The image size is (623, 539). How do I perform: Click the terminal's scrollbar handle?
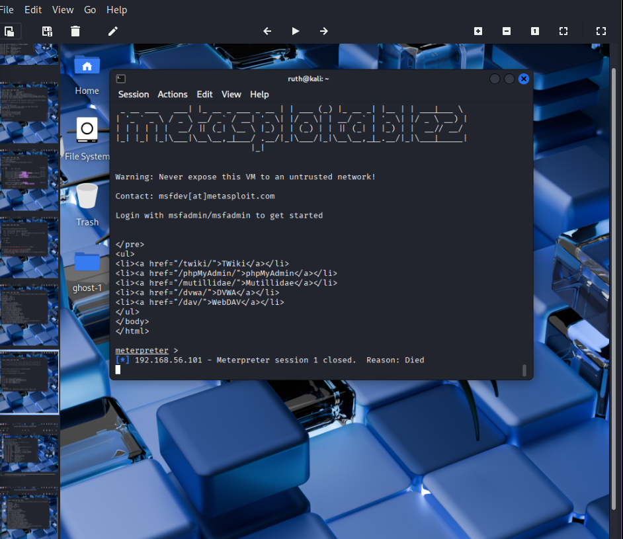(524, 370)
